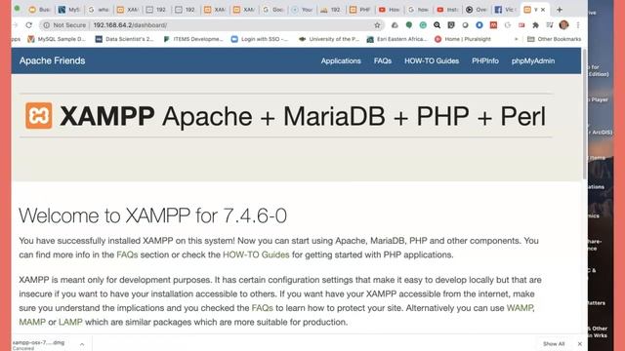
Task: Open phpMyAdmin in the navbar
Action: click(x=533, y=60)
